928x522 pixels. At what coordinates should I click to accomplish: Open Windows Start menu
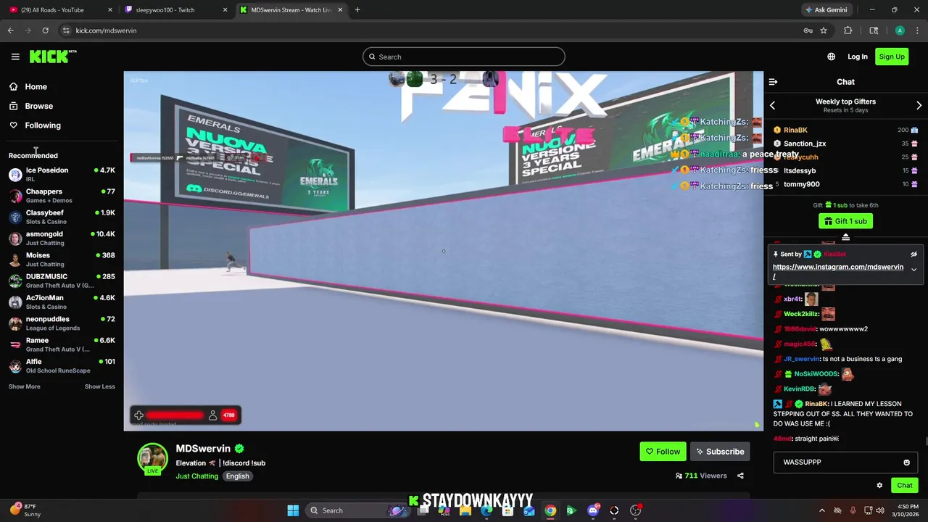293,510
